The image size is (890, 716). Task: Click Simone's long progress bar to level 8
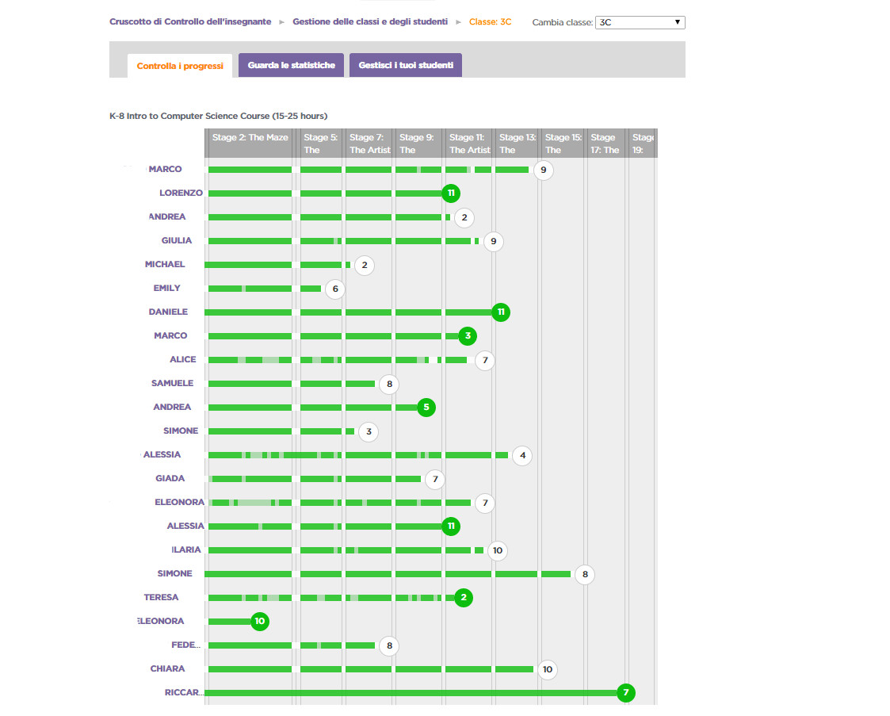pos(388,573)
